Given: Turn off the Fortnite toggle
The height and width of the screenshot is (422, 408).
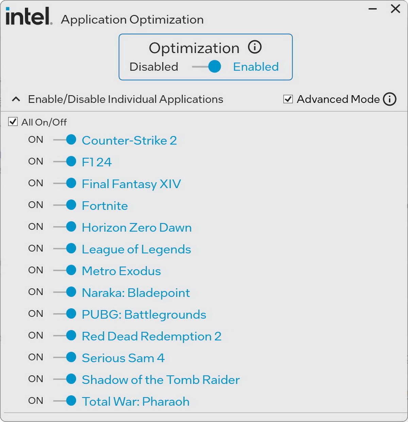Looking at the screenshot, I should tap(65, 205).
